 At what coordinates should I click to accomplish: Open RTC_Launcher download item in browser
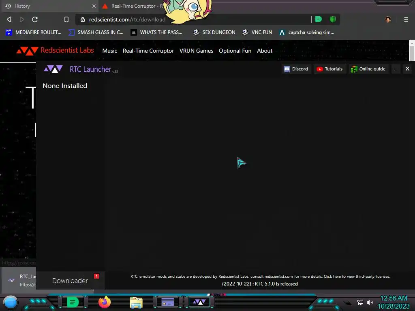19,280
